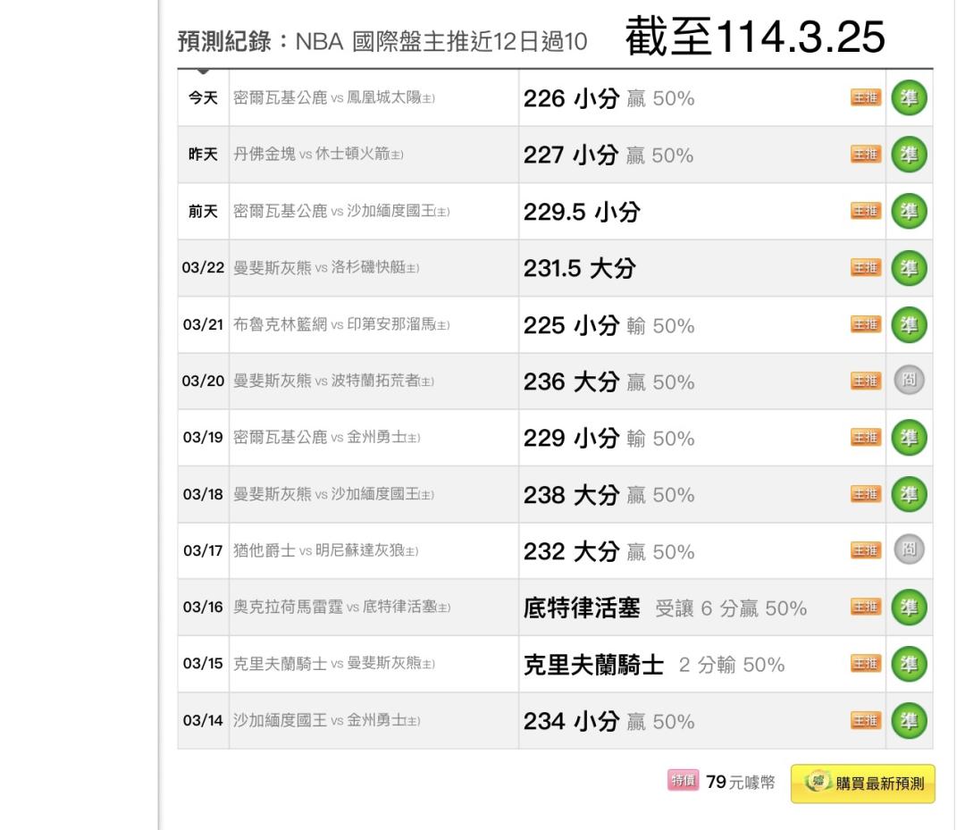Select the 曼斐斯灰熊 vs 洛杉磯快艇 game
This screenshot has width=965, height=830.
click(x=326, y=269)
